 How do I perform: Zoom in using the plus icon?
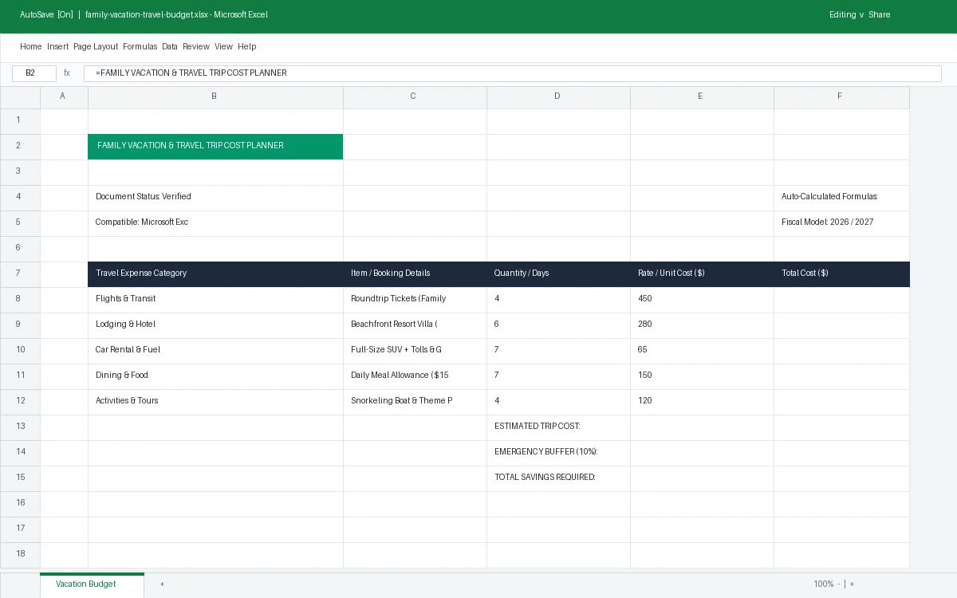click(x=852, y=584)
